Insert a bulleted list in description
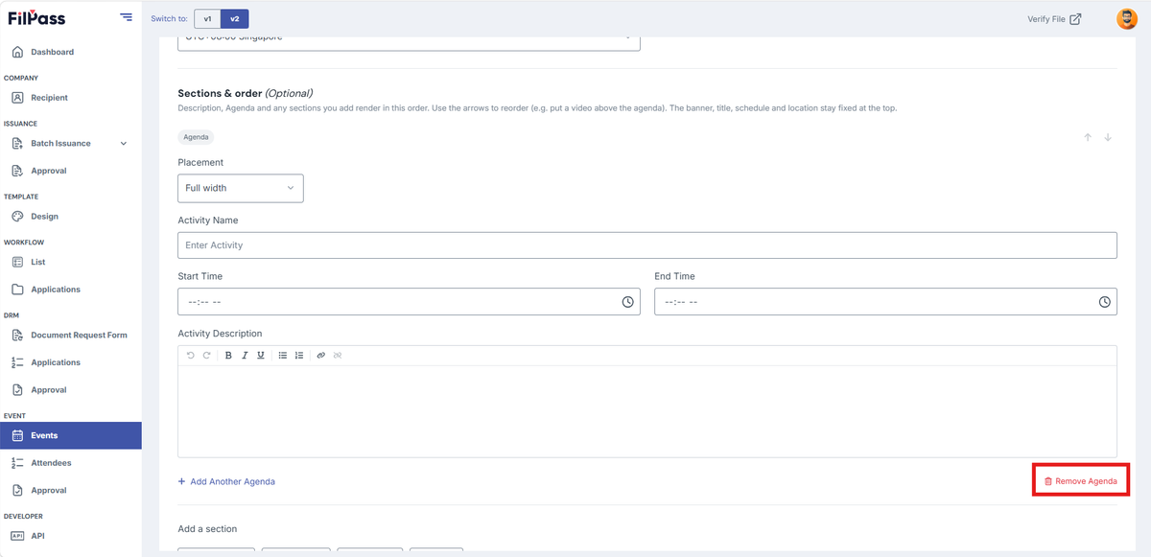Image resolution: width=1151 pixels, height=557 pixels. pyautogui.click(x=283, y=356)
